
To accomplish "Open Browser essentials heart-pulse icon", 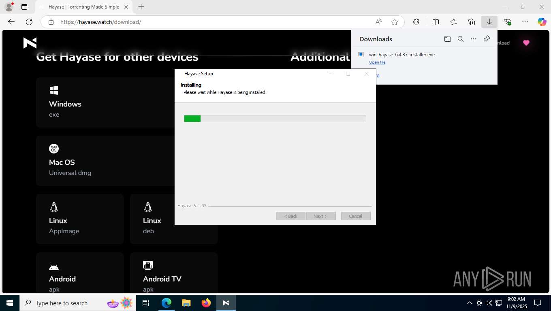I will [x=507, y=22].
